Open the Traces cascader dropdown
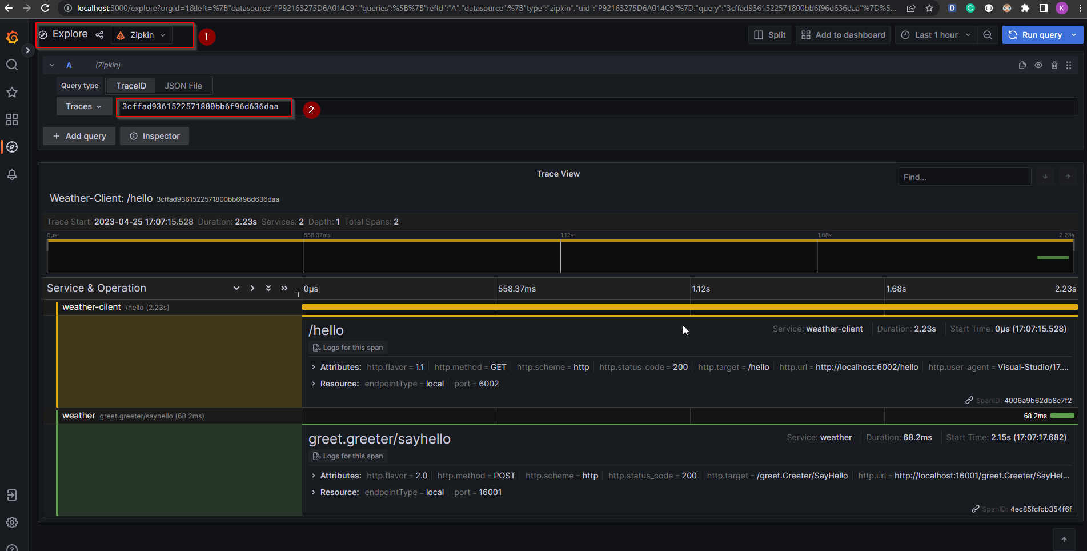 pos(84,106)
